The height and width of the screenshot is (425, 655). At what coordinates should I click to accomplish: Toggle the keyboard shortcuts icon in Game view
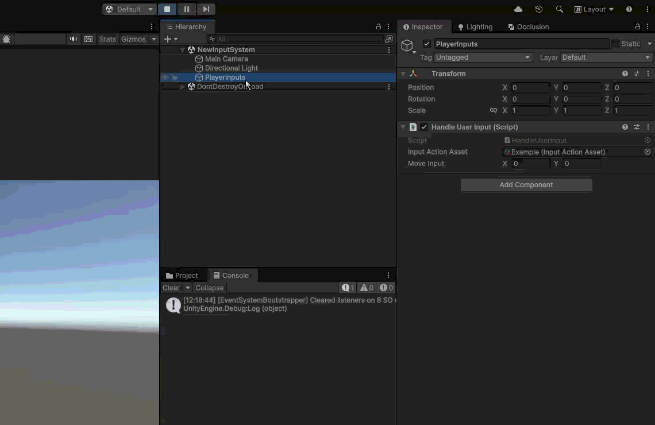coord(88,39)
